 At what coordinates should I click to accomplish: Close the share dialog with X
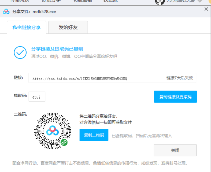click(206, 9)
